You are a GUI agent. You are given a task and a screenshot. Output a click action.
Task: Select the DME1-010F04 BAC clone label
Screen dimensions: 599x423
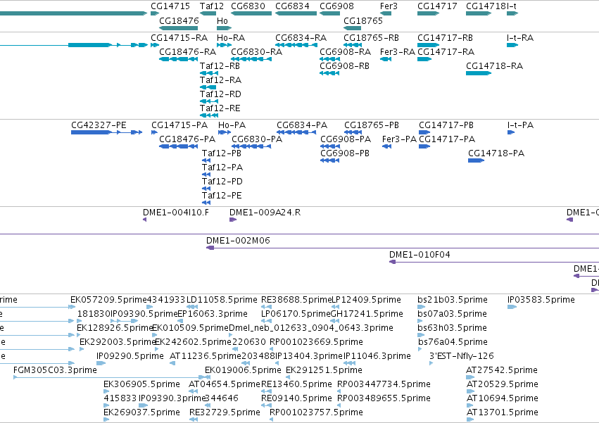pyautogui.click(x=420, y=255)
